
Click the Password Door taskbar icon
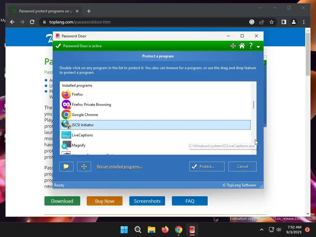(x=192, y=230)
